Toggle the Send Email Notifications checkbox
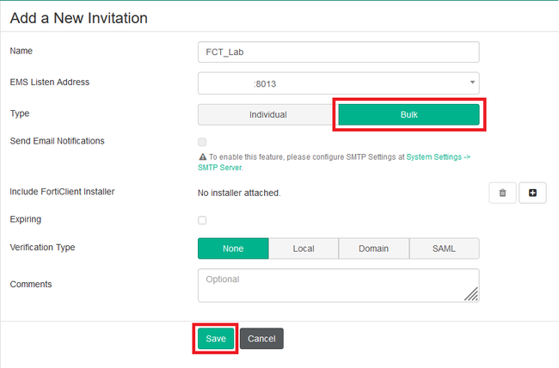Image resolution: width=559 pixels, height=368 pixels. click(x=202, y=142)
